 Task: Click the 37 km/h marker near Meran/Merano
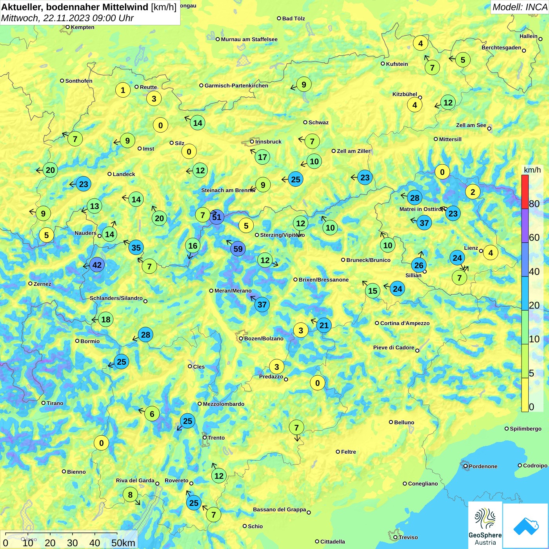coord(262,304)
